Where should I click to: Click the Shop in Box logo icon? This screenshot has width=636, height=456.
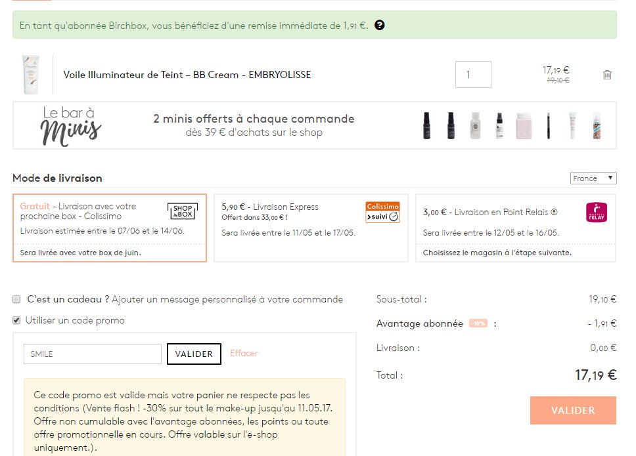(x=183, y=211)
